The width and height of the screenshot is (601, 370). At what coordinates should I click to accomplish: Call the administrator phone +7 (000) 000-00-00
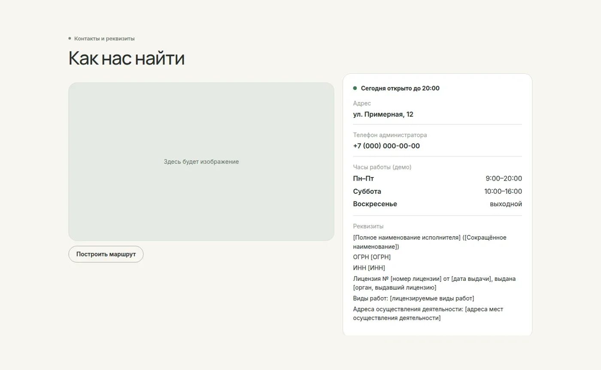click(386, 146)
